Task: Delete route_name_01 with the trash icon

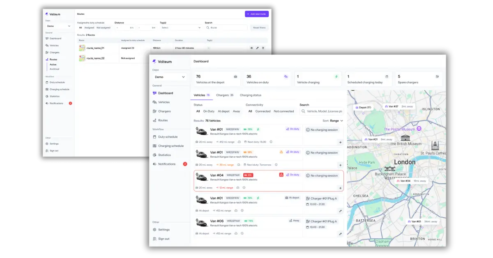Action: 263,48
